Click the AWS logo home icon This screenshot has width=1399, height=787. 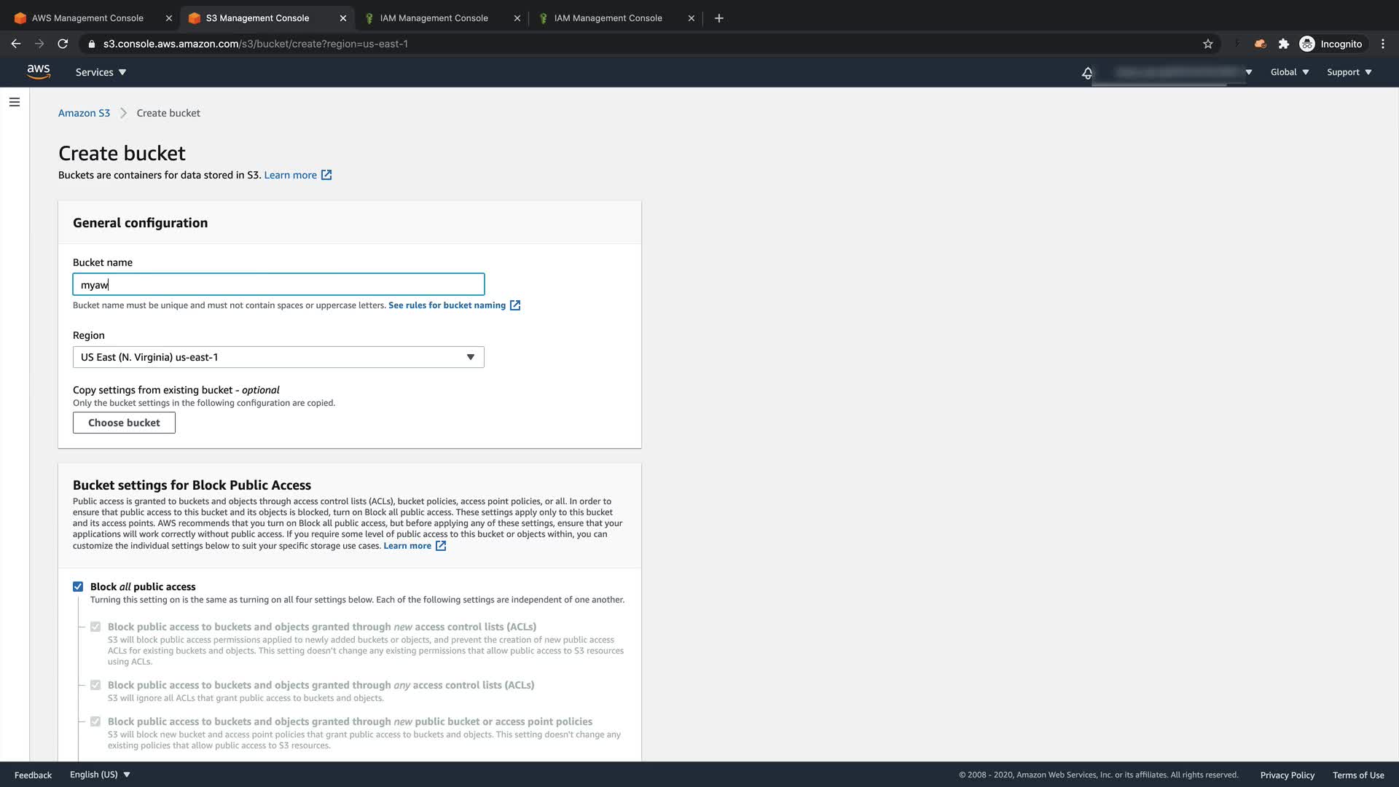[38, 71]
